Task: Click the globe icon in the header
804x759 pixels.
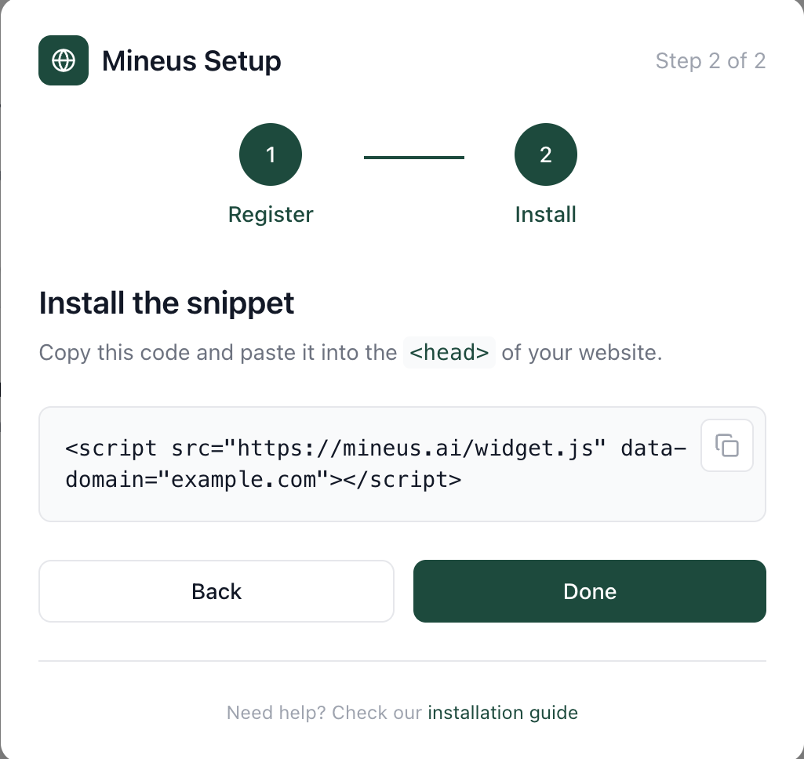Action: click(x=64, y=60)
